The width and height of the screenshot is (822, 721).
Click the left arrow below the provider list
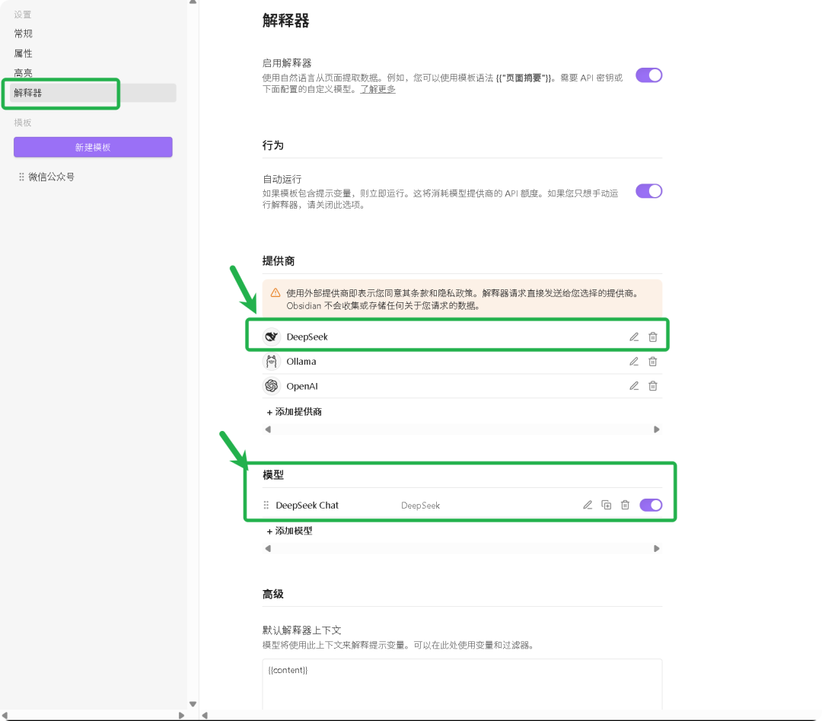[268, 429]
